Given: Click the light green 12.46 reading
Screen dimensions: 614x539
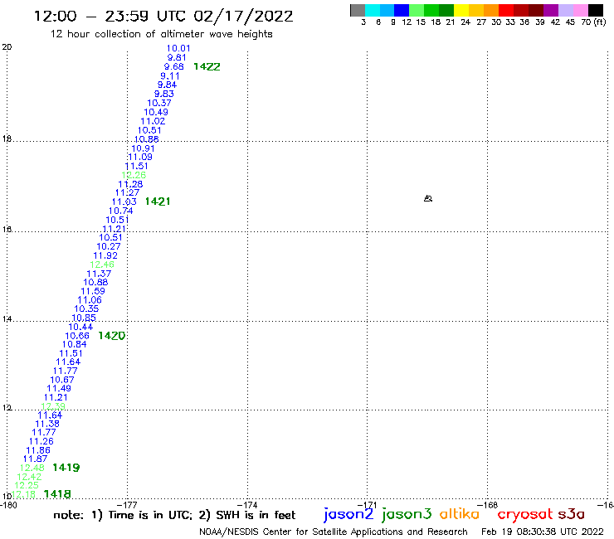Looking at the screenshot, I should click(x=102, y=265).
